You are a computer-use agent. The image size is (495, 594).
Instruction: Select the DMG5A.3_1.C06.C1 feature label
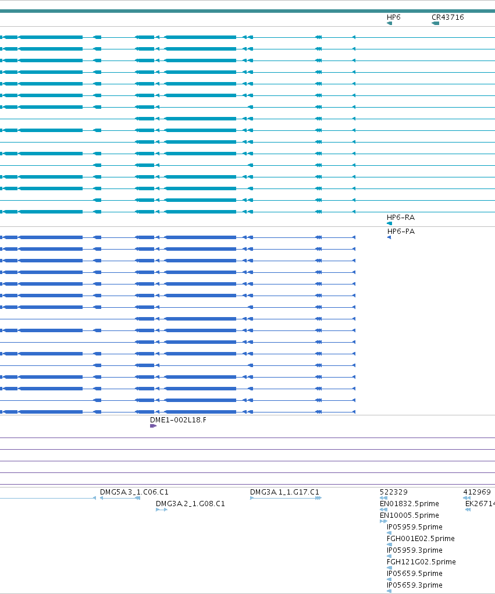[x=134, y=492]
